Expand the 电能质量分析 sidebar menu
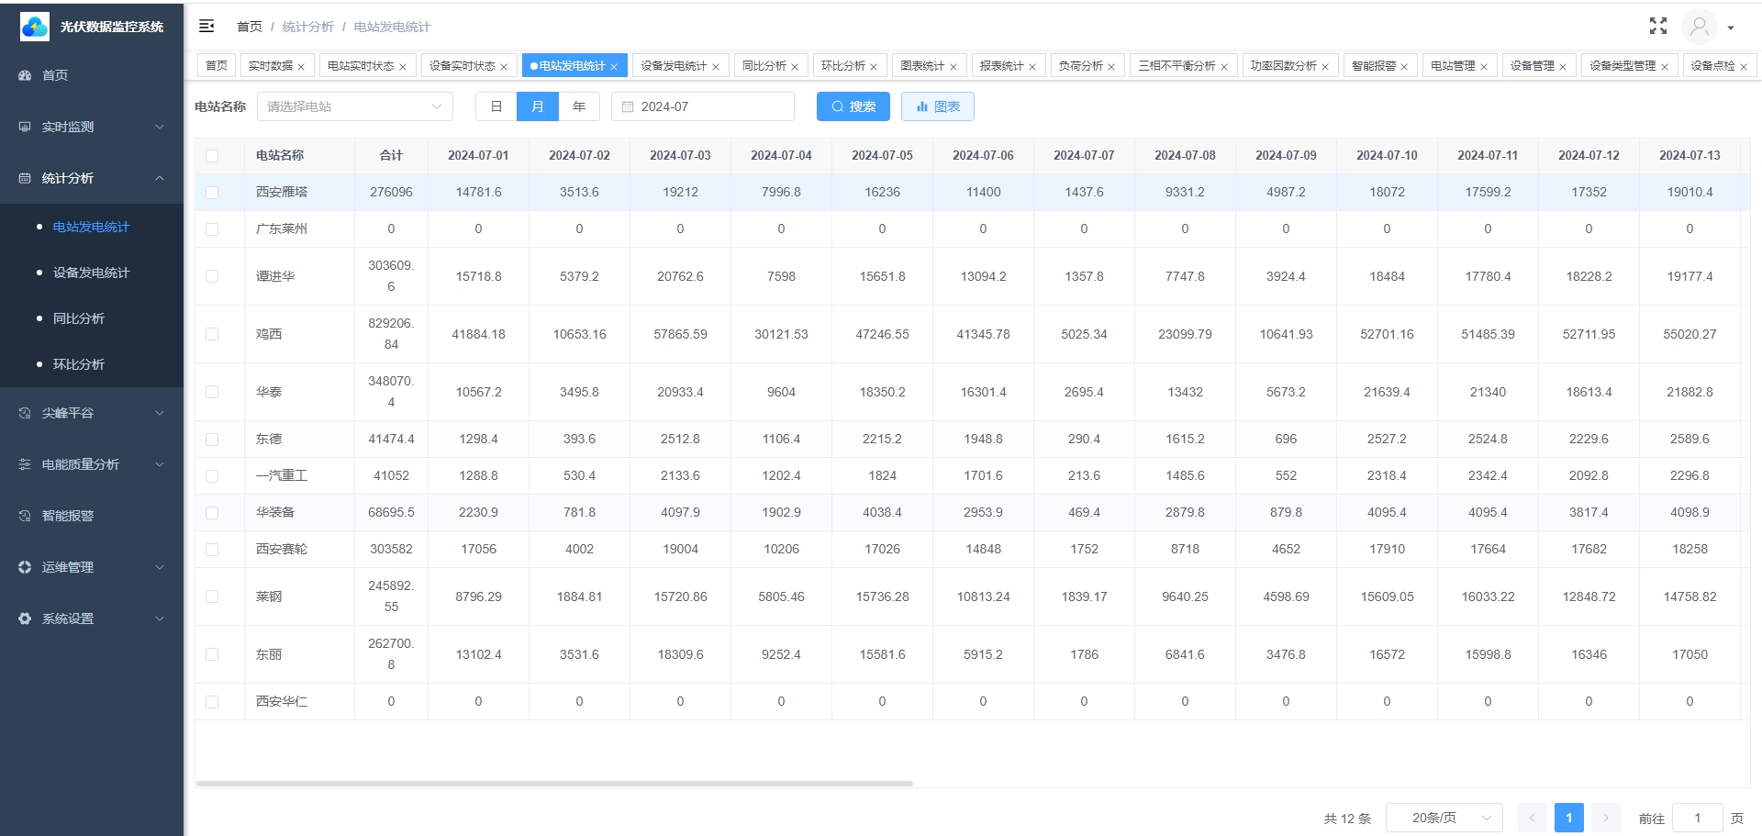Image resolution: width=1762 pixels, height=836 pixels. pyautogui.click(x=160, y=464)
